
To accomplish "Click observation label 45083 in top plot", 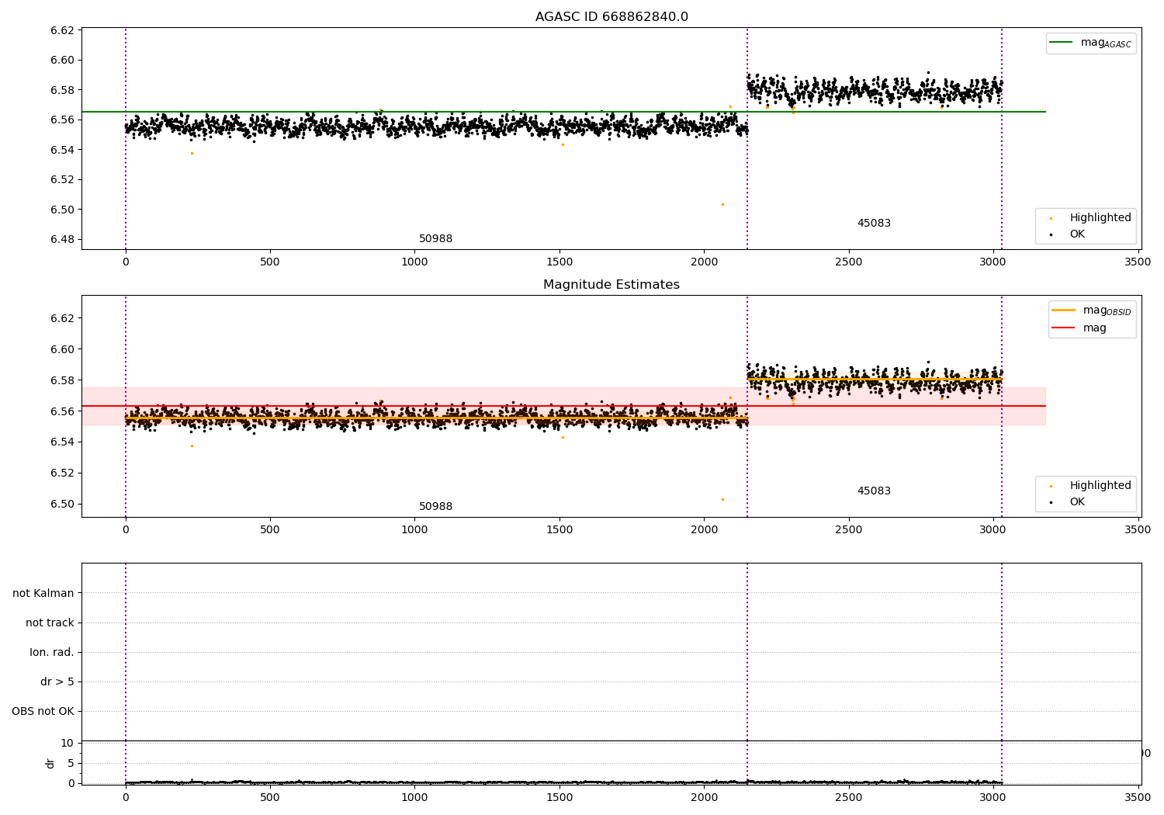I will click(874, 224).
